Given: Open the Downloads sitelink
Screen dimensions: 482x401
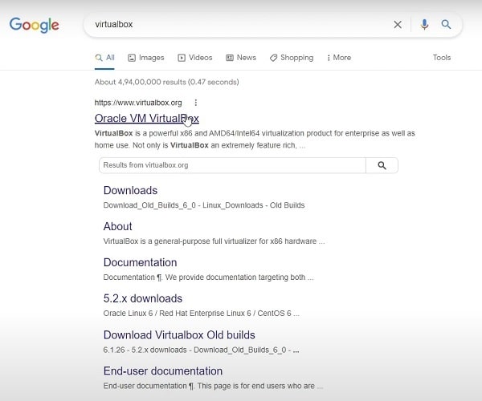Looking at the screenshot, I should click(x=130, y=191).
